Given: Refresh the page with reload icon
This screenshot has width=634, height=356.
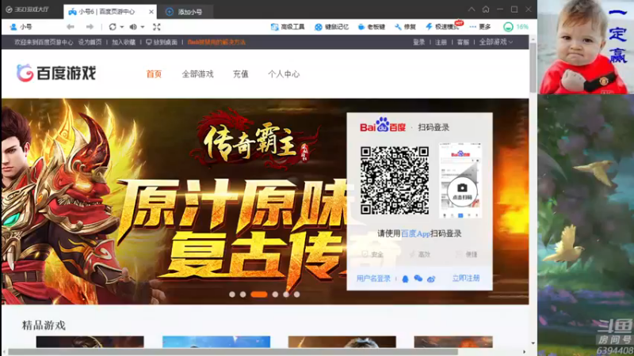Looking at the screenshot, I should (x=113, y=27).
